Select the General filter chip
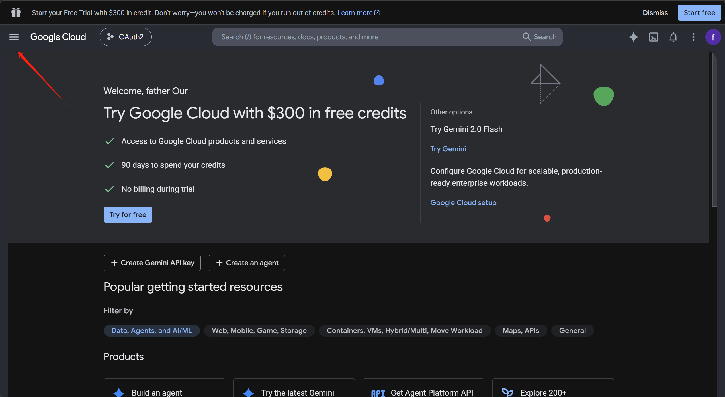 pos(573,331)
